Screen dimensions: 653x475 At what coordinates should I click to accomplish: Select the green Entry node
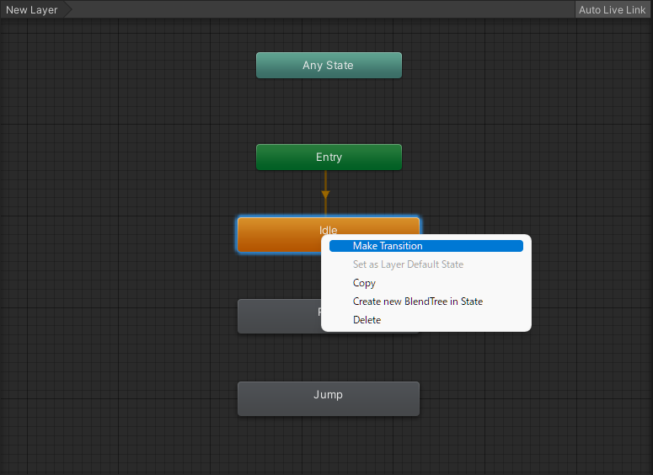tap(329, 157)
